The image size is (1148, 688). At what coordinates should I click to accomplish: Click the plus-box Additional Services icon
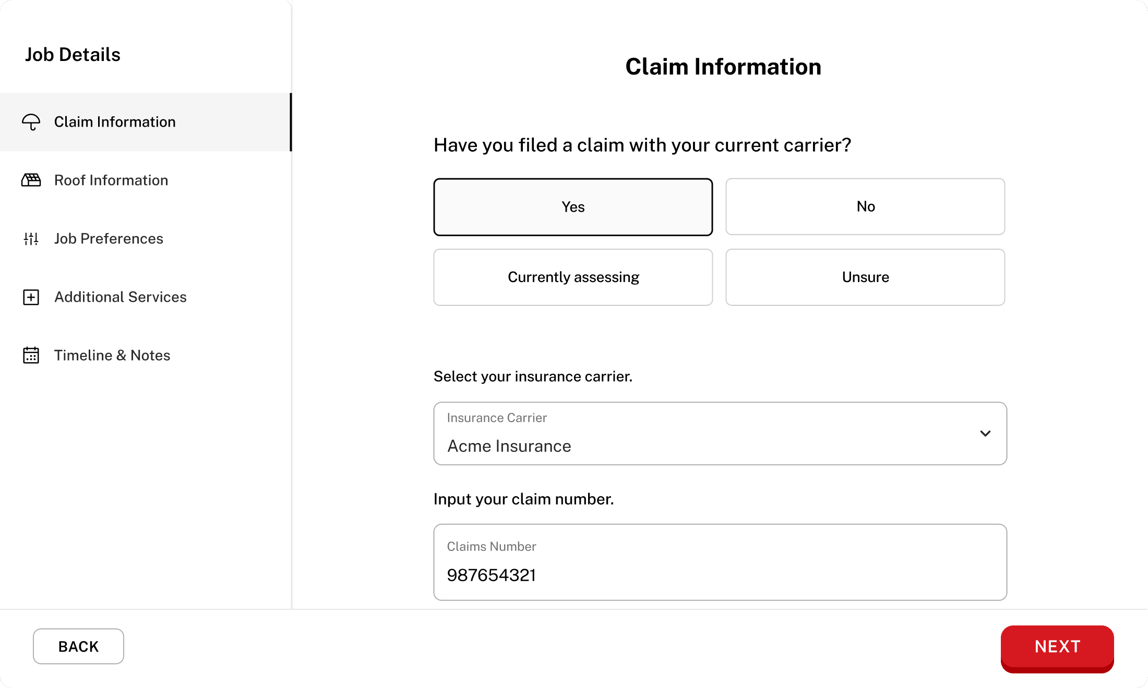31,297
